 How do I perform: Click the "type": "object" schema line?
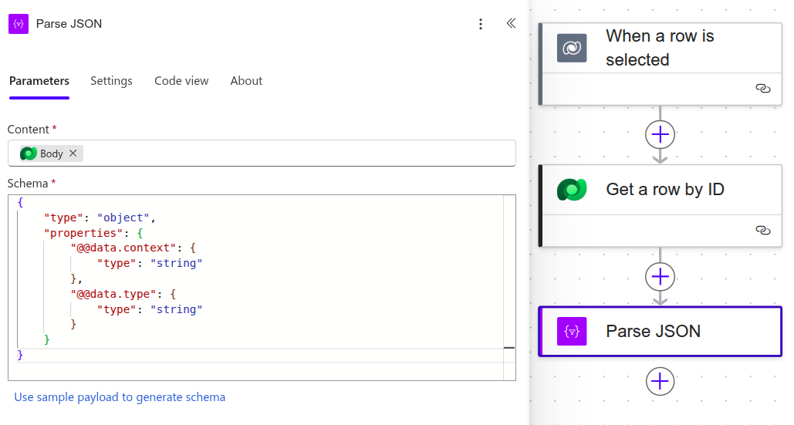click(x=100, y=218)
